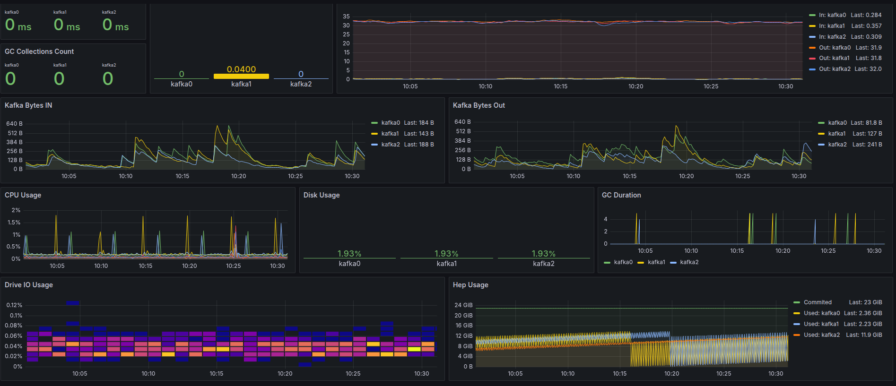Viewport: 896px width, 386px height.
Task: Toggle kafka0 in the Kafka Bytes Out legend
Action: click(837, 123)
